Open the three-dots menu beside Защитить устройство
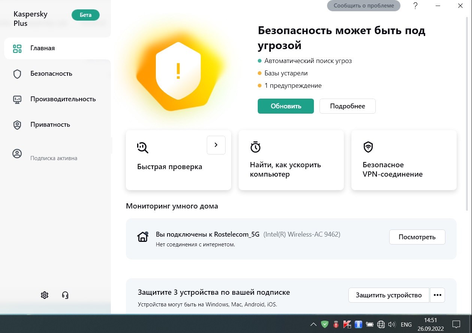472x333 pixels. 438,295
